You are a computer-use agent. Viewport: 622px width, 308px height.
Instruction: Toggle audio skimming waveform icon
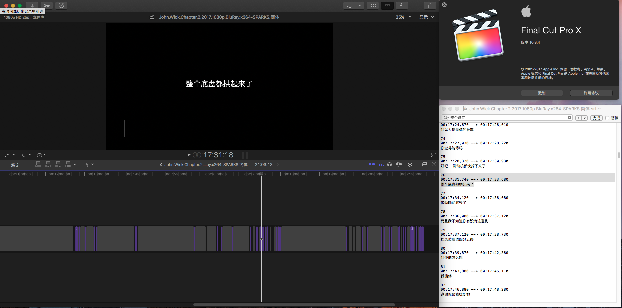(x=381, y=164)
